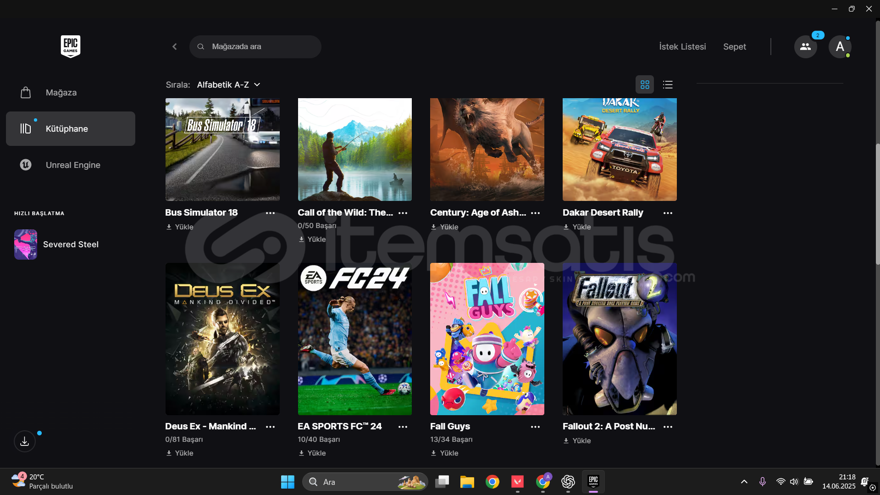Image resolution: width=880 pixels, height=495 pixels.
Task: Open File Explorer from the taskbar
Action: tap(467, 482)
